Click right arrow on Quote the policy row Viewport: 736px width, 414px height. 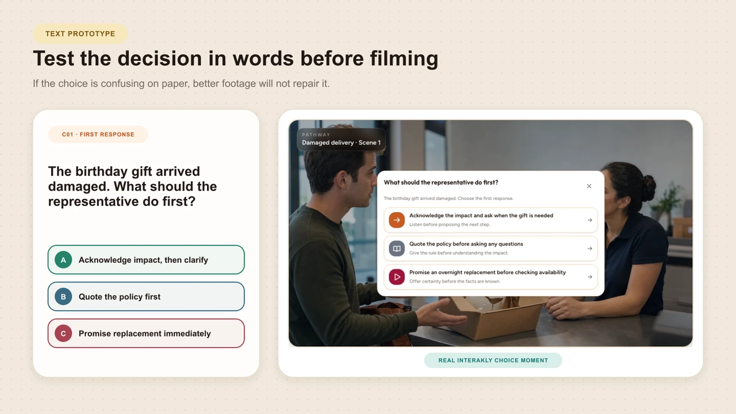590,248
